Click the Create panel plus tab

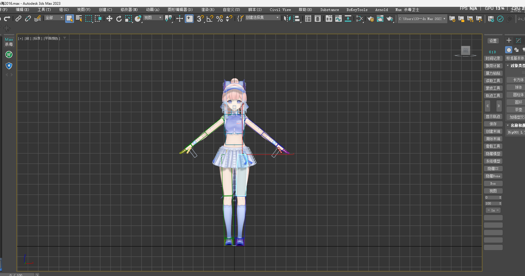tap(509, 40)
